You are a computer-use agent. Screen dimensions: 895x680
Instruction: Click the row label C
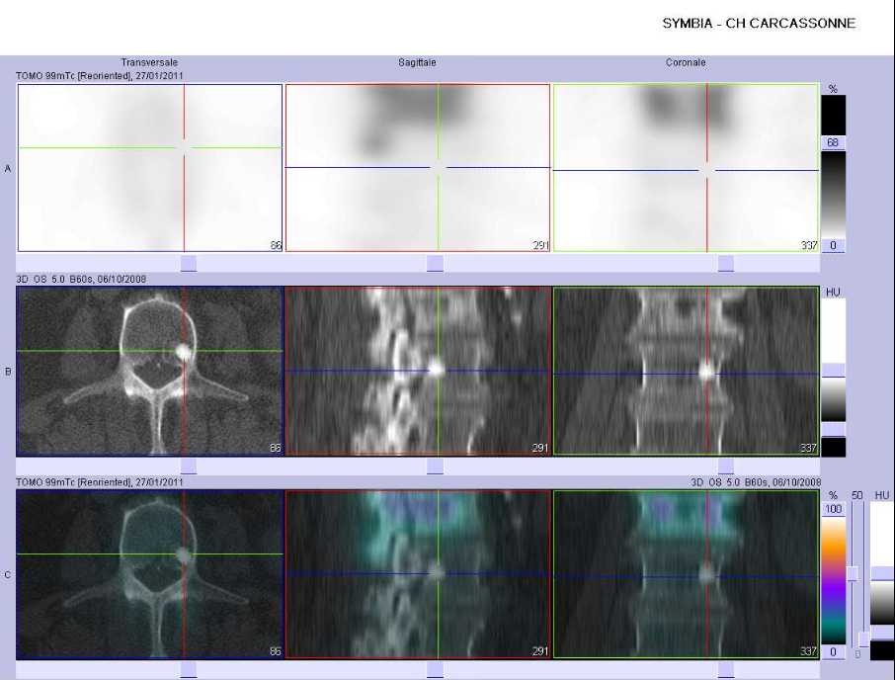click(8, 575)
